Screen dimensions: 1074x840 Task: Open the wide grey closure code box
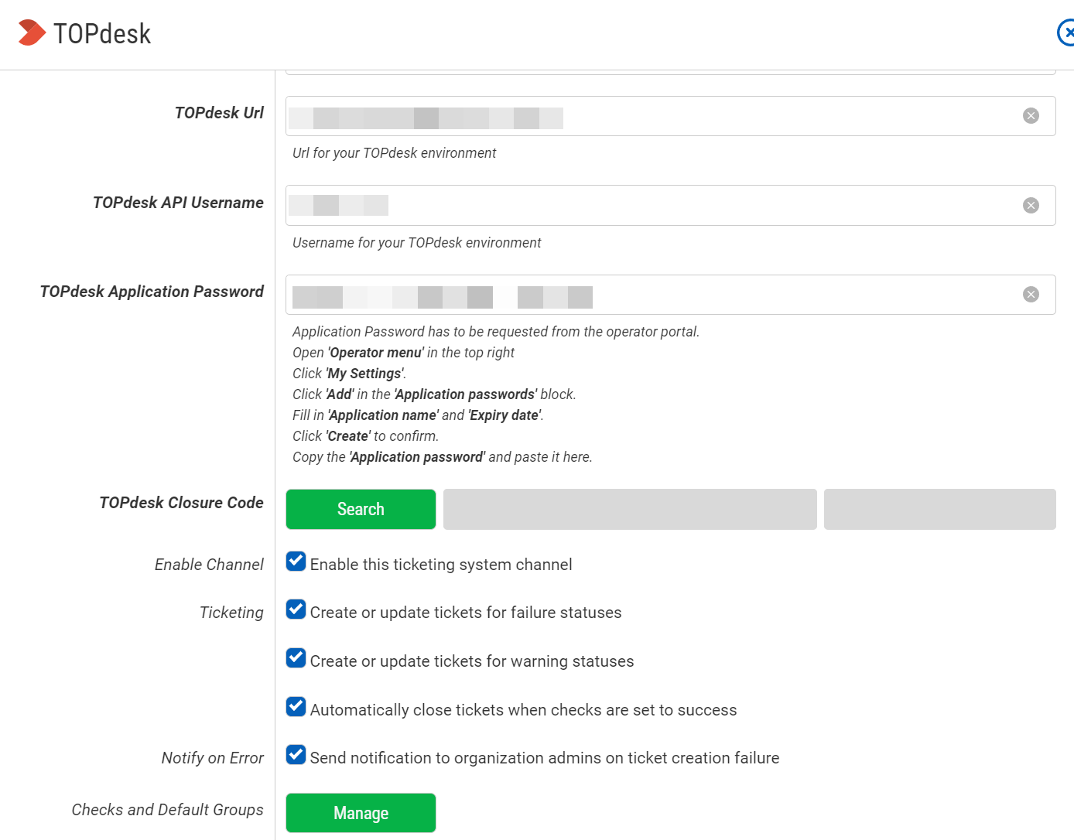point(630,509)
